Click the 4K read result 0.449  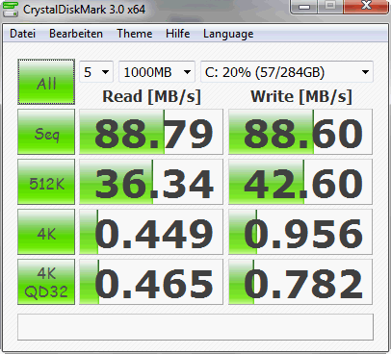click(151, 232)
